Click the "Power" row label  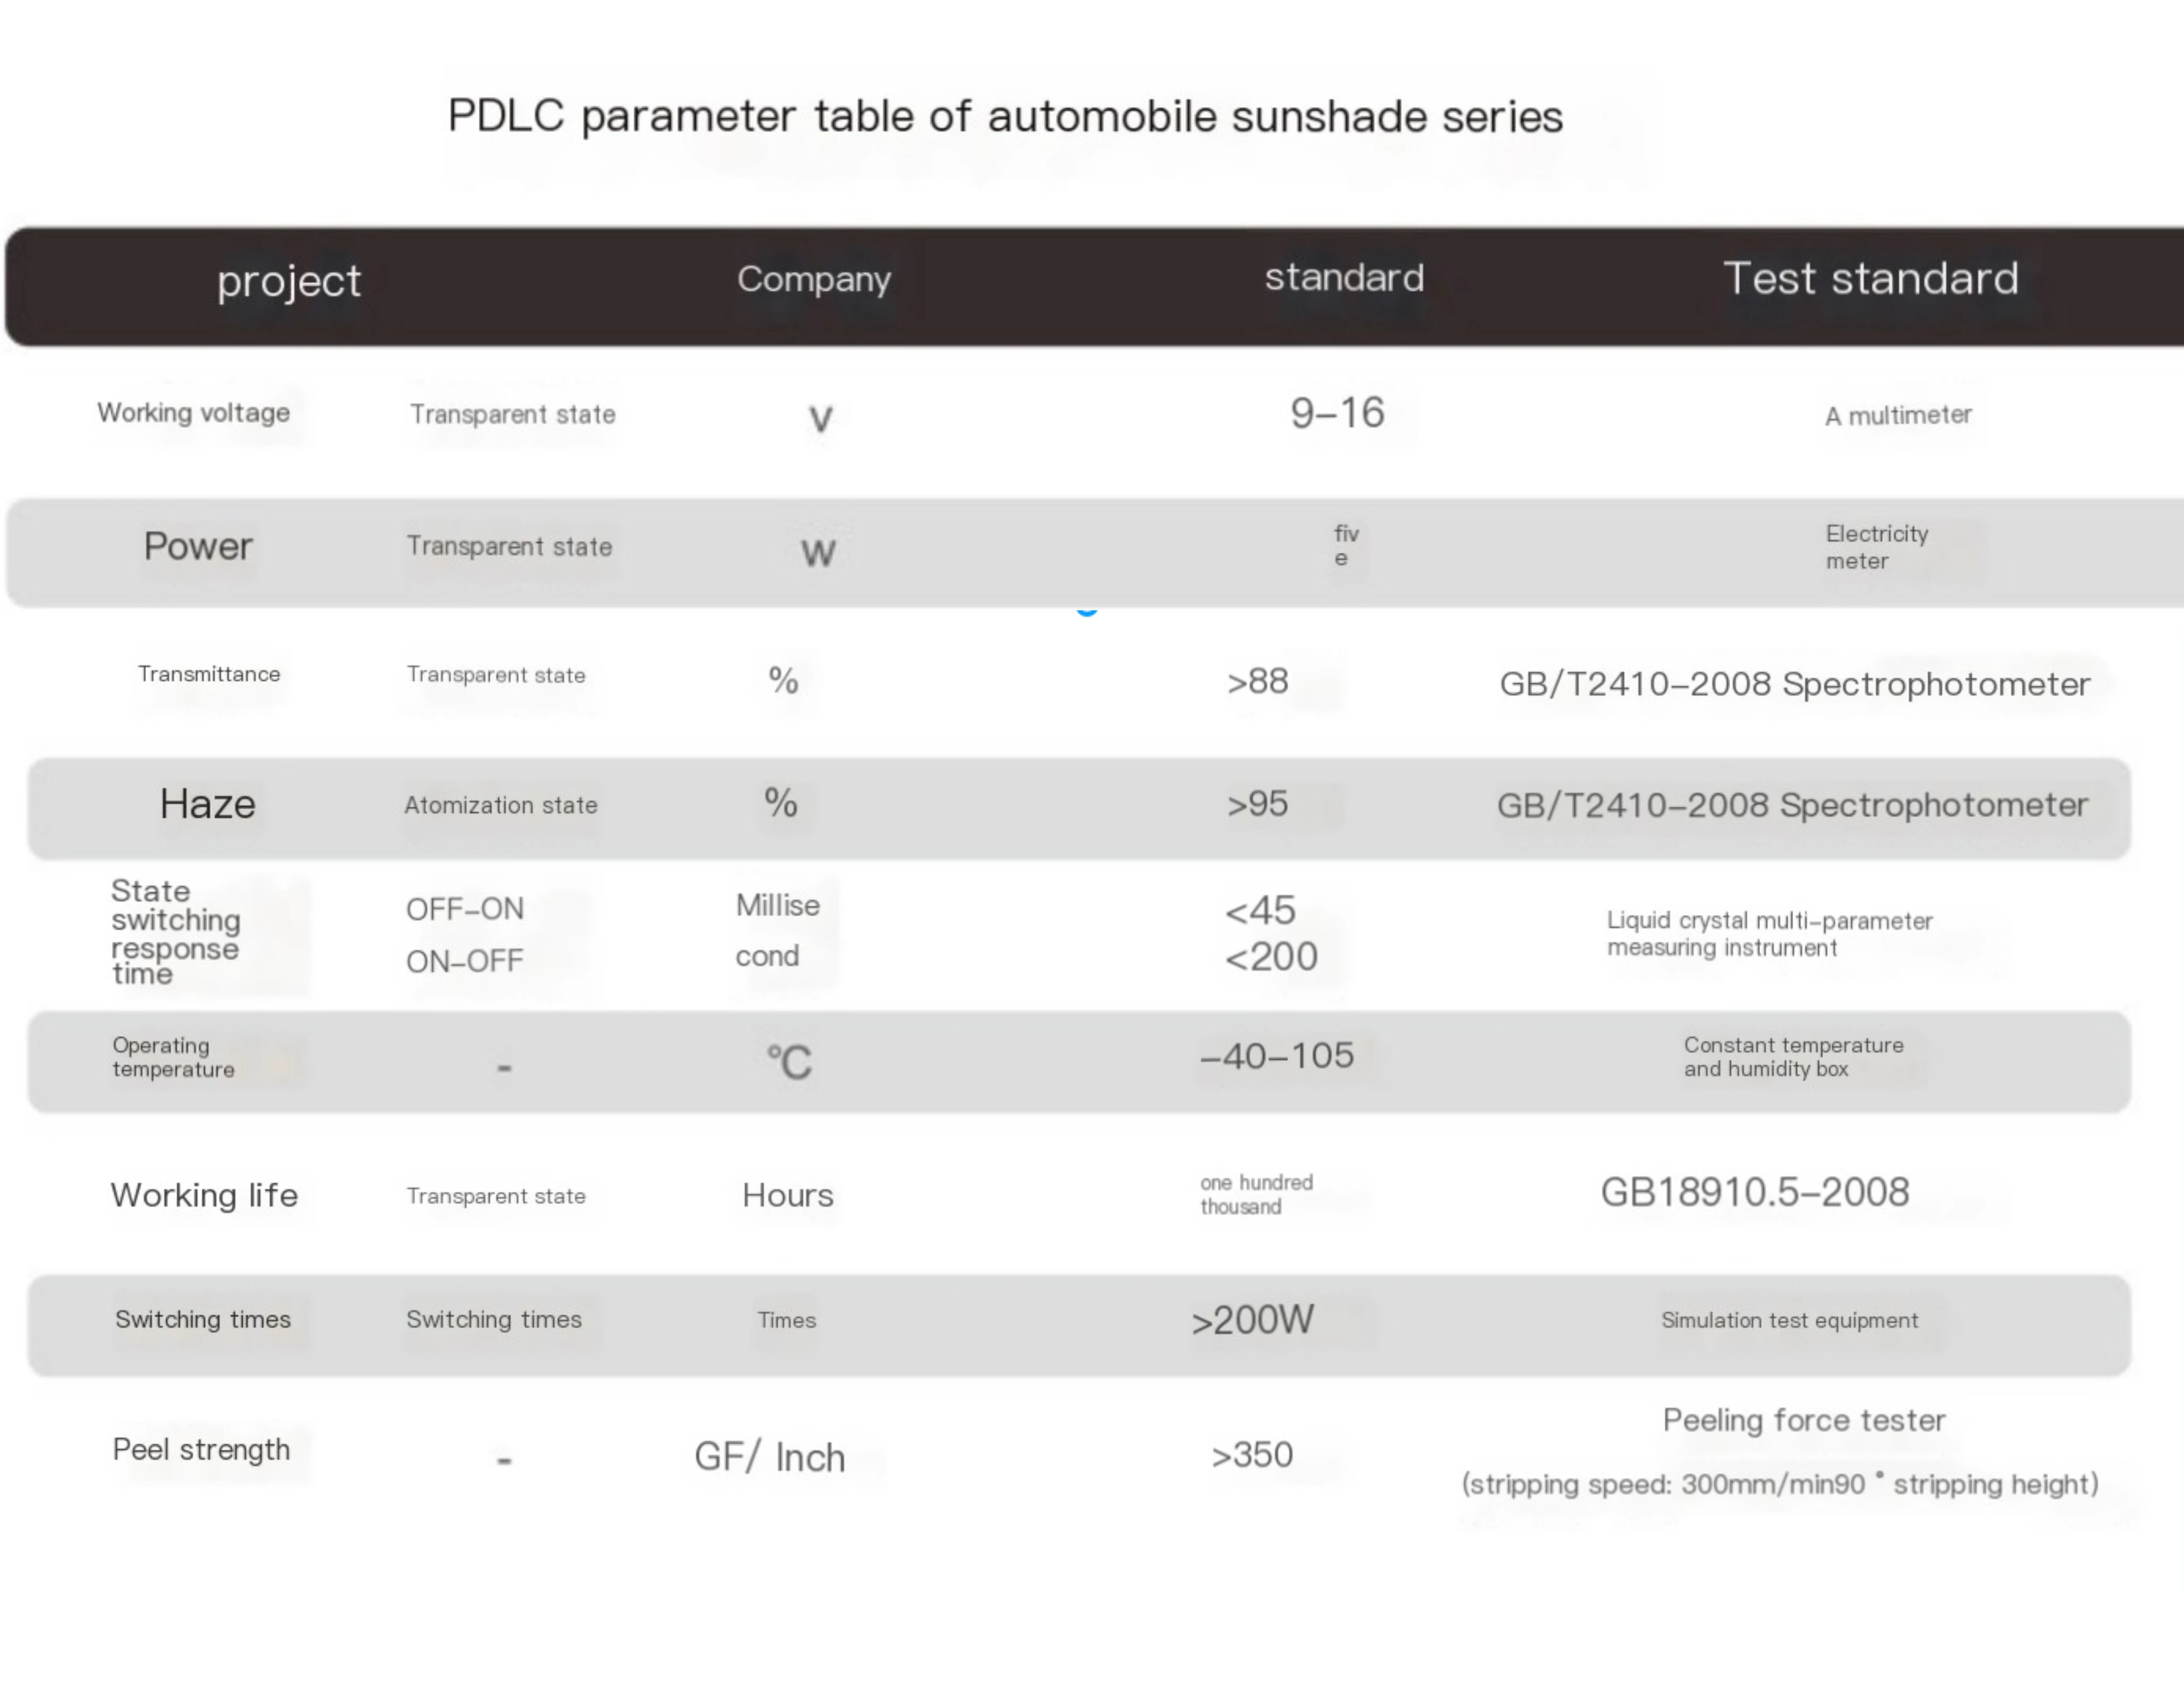click(198, 547)
